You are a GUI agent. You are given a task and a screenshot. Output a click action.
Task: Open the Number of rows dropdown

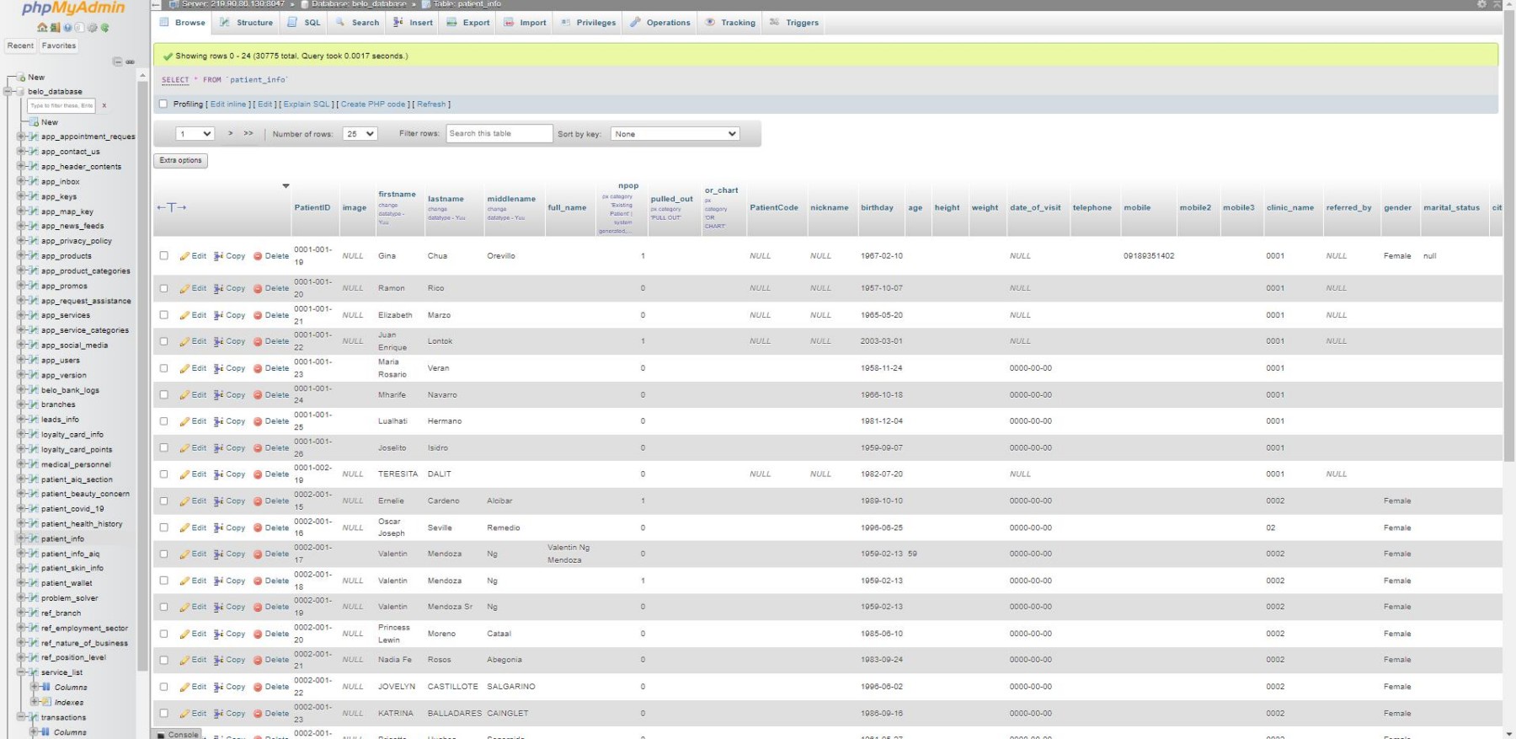(x=360, y=134)
